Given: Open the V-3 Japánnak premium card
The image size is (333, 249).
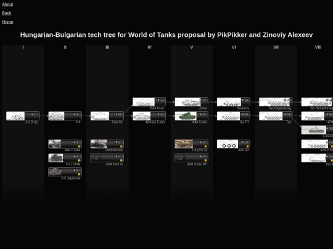Looking at the screenshot, I should click(x=65, y=172).
